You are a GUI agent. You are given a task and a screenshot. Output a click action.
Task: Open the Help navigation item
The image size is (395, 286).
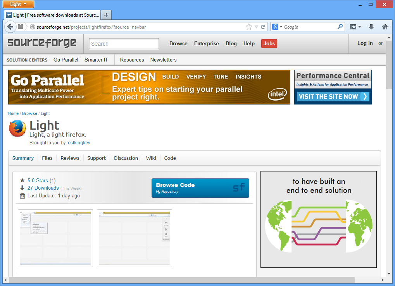249,43
